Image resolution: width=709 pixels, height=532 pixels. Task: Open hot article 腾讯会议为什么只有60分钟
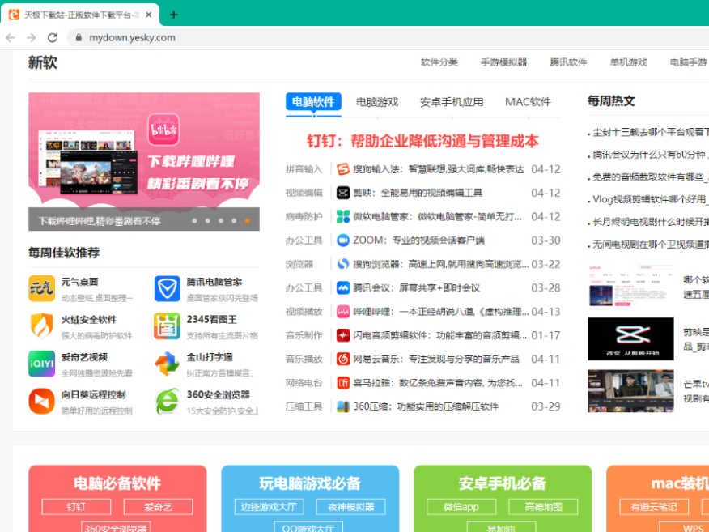point(651,155)
